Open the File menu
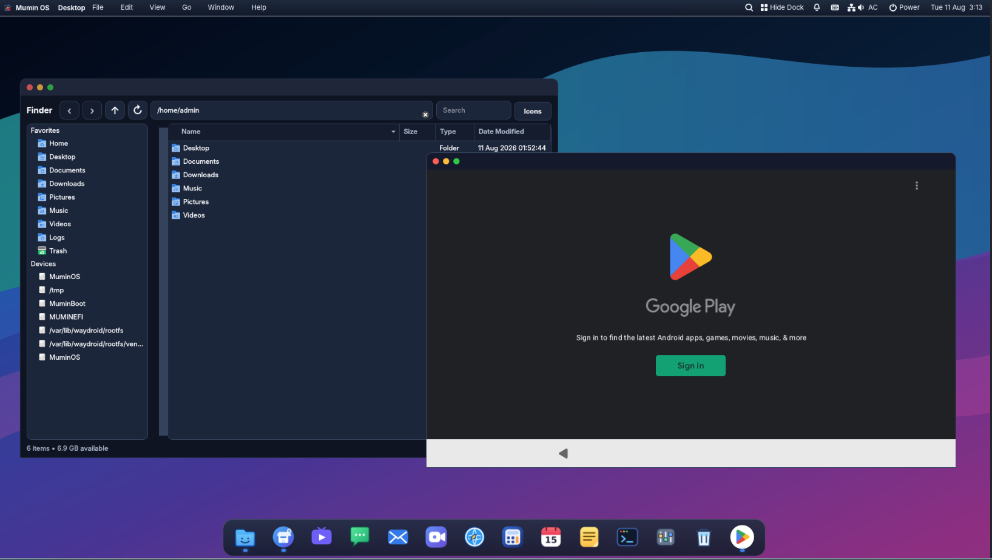 (98, 7)
